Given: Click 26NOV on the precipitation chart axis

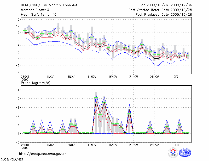Looking at the screenshot, I should pyautogui.click(x=154, y=145).
